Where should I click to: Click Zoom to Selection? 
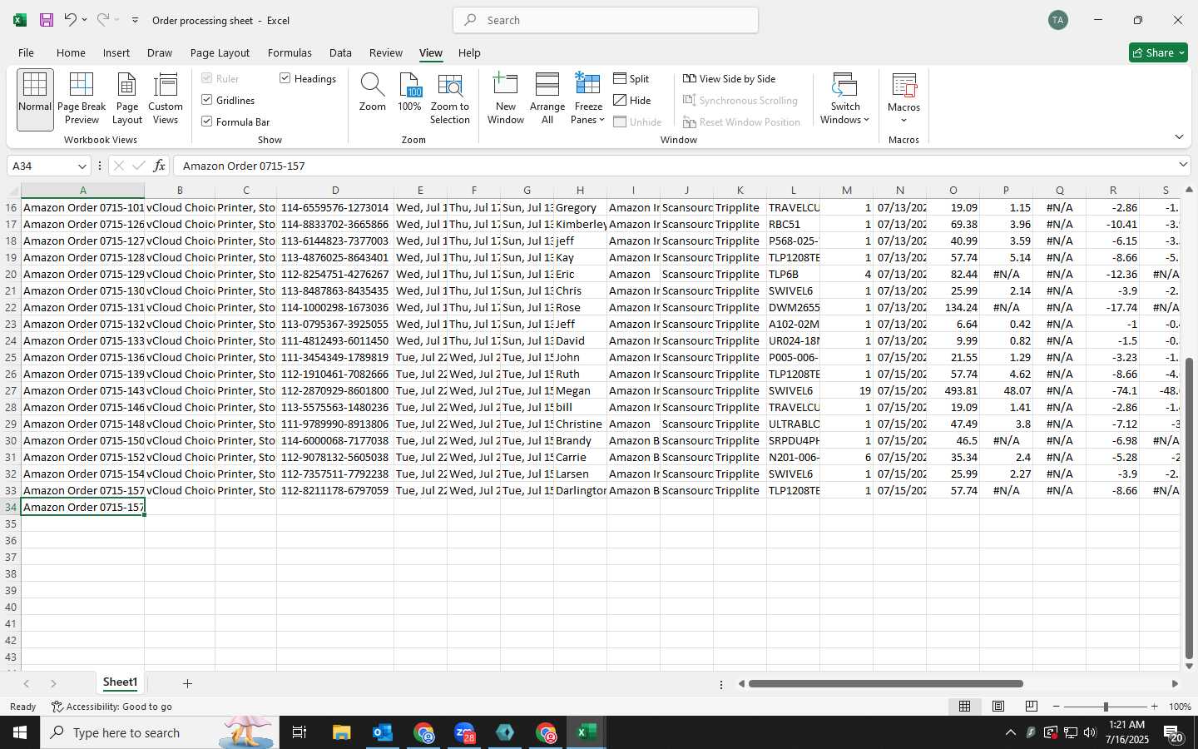pyautogui.click(x=450, y=99)
